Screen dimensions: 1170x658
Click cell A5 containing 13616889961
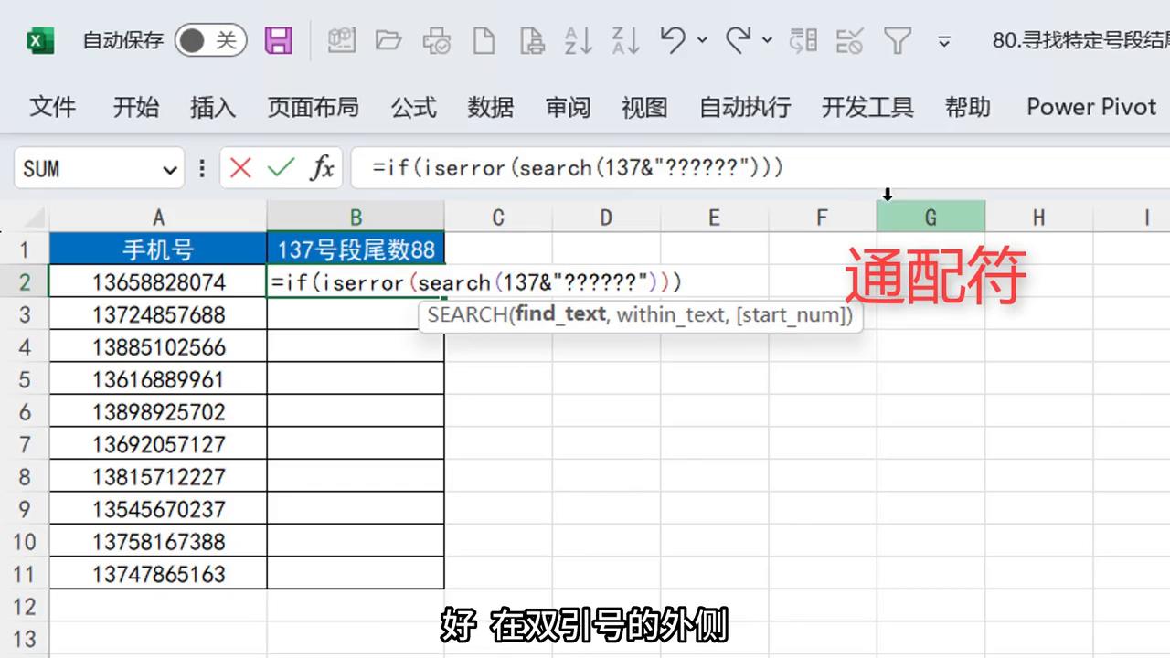point(158,379)
